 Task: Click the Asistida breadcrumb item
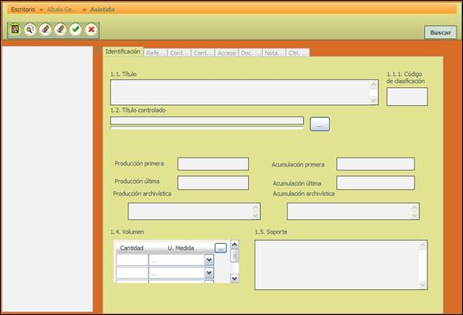(102, 10)
